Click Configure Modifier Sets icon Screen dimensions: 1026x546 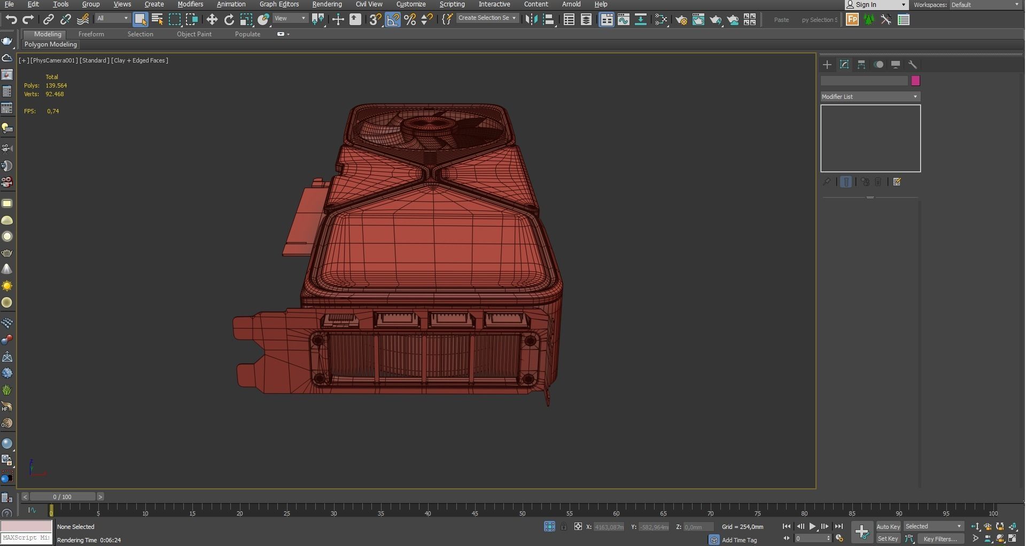897,182
